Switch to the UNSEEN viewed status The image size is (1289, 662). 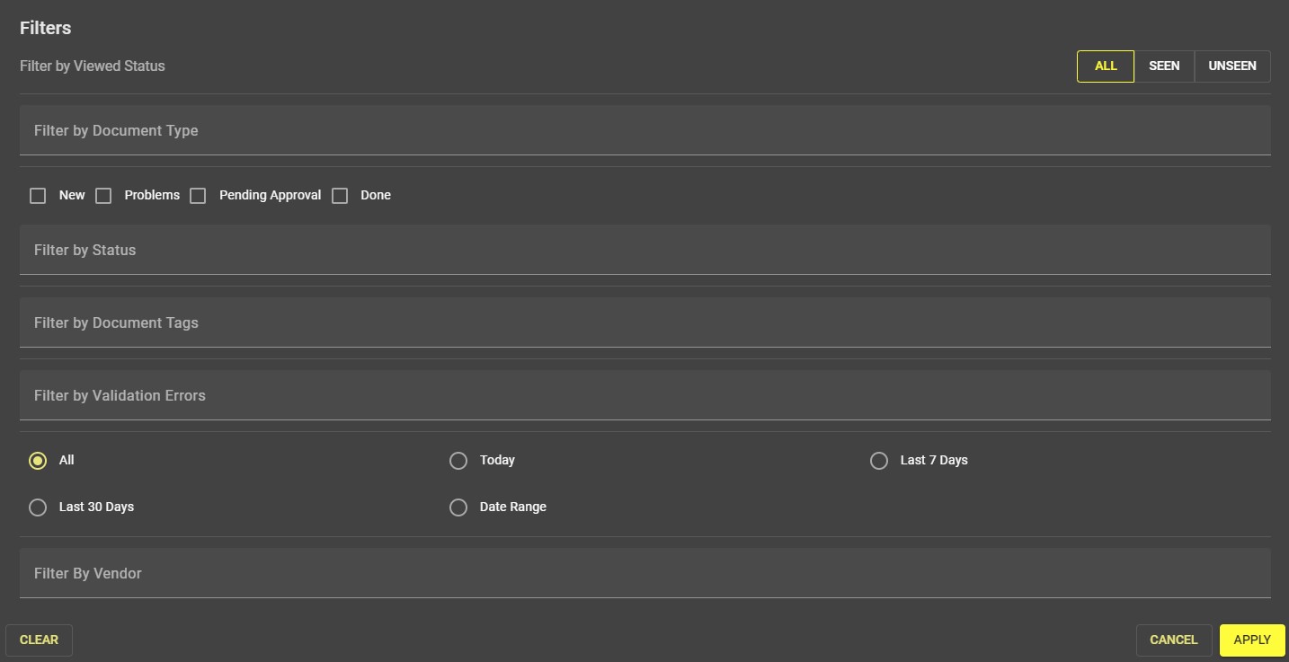click(1231, 66)
